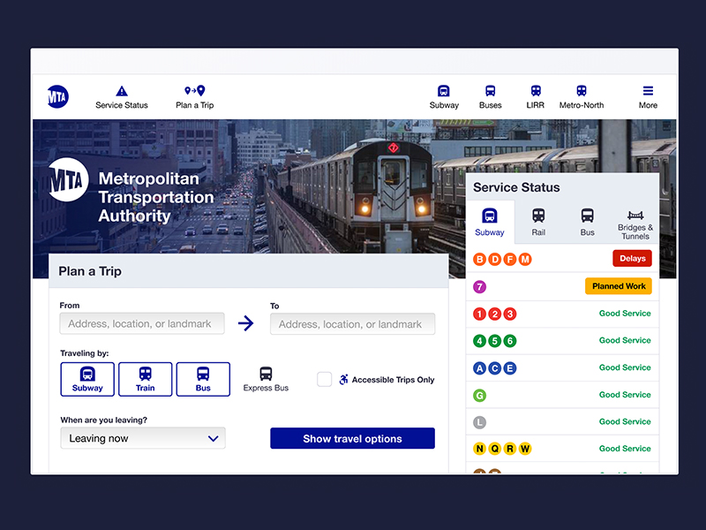Image resolution: width=706 pixels, height=530 pixels.
Task: Select the blue A line bullet
Action: click(x=479, y=368)
